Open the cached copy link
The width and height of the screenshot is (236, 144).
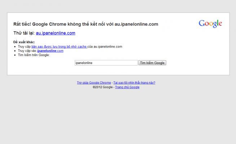pos(59,46)
